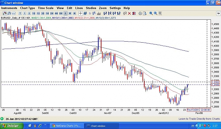Print the chart using printer icon
Screen dimensions: 221x129
[140, 13]
